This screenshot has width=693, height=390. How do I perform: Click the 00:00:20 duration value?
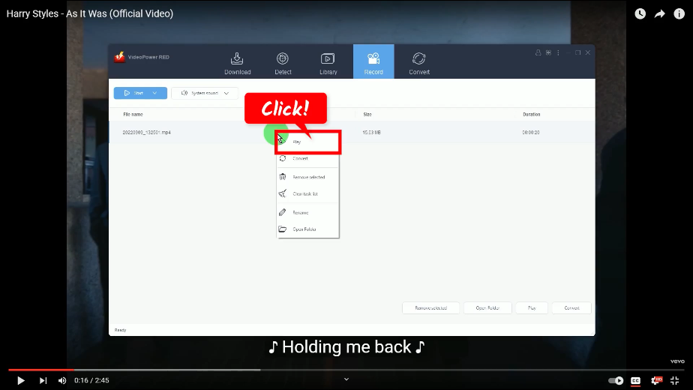click(x=531, y=132)
